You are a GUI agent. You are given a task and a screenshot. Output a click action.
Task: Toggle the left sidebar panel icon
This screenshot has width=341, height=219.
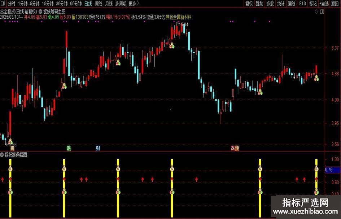pos(3,4)
